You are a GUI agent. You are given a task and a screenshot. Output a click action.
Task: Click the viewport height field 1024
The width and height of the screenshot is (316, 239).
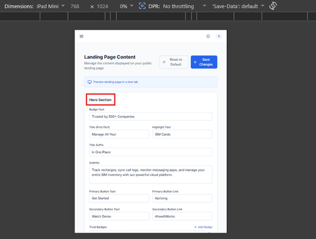(x=102, y=6)
